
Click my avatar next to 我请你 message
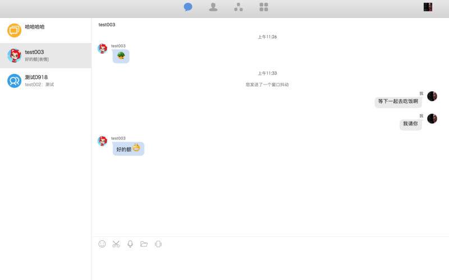pos(432,119)
